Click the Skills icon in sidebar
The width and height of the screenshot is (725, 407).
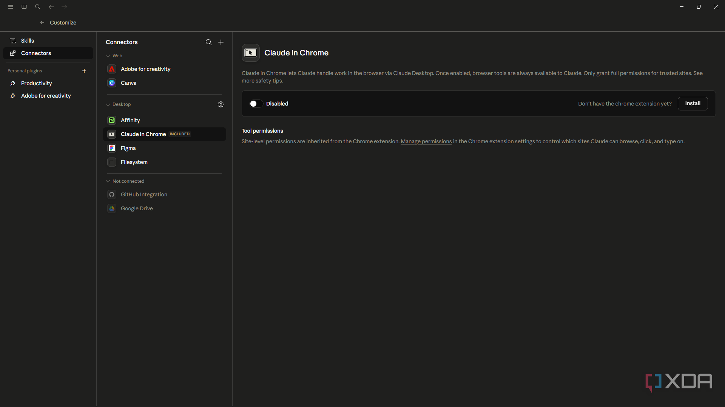(x=13, y=41)
